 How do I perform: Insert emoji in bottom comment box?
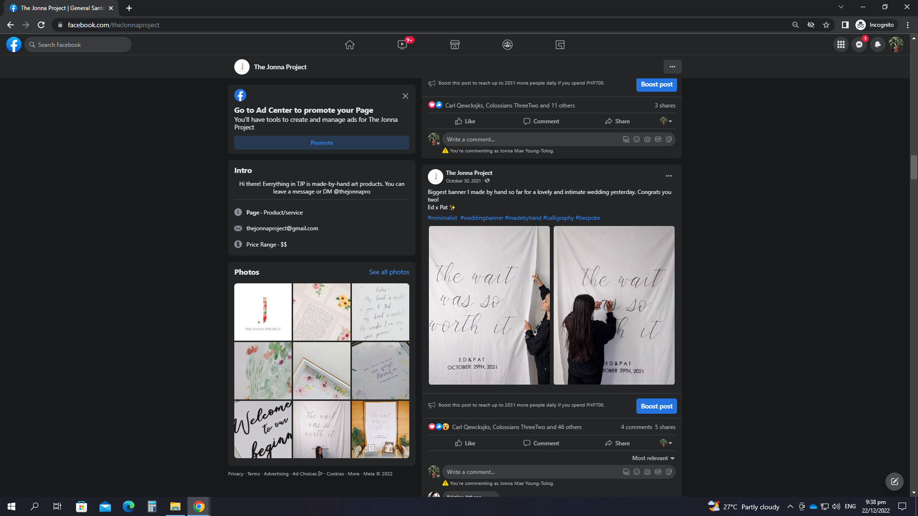636,472
